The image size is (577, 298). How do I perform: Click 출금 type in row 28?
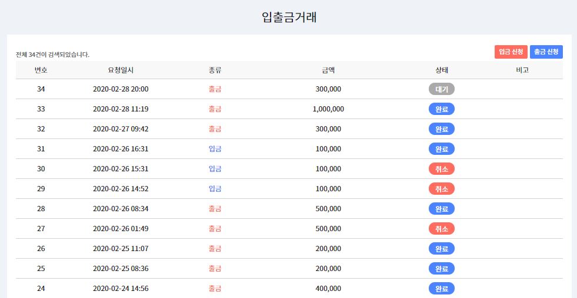coord(215,209)
